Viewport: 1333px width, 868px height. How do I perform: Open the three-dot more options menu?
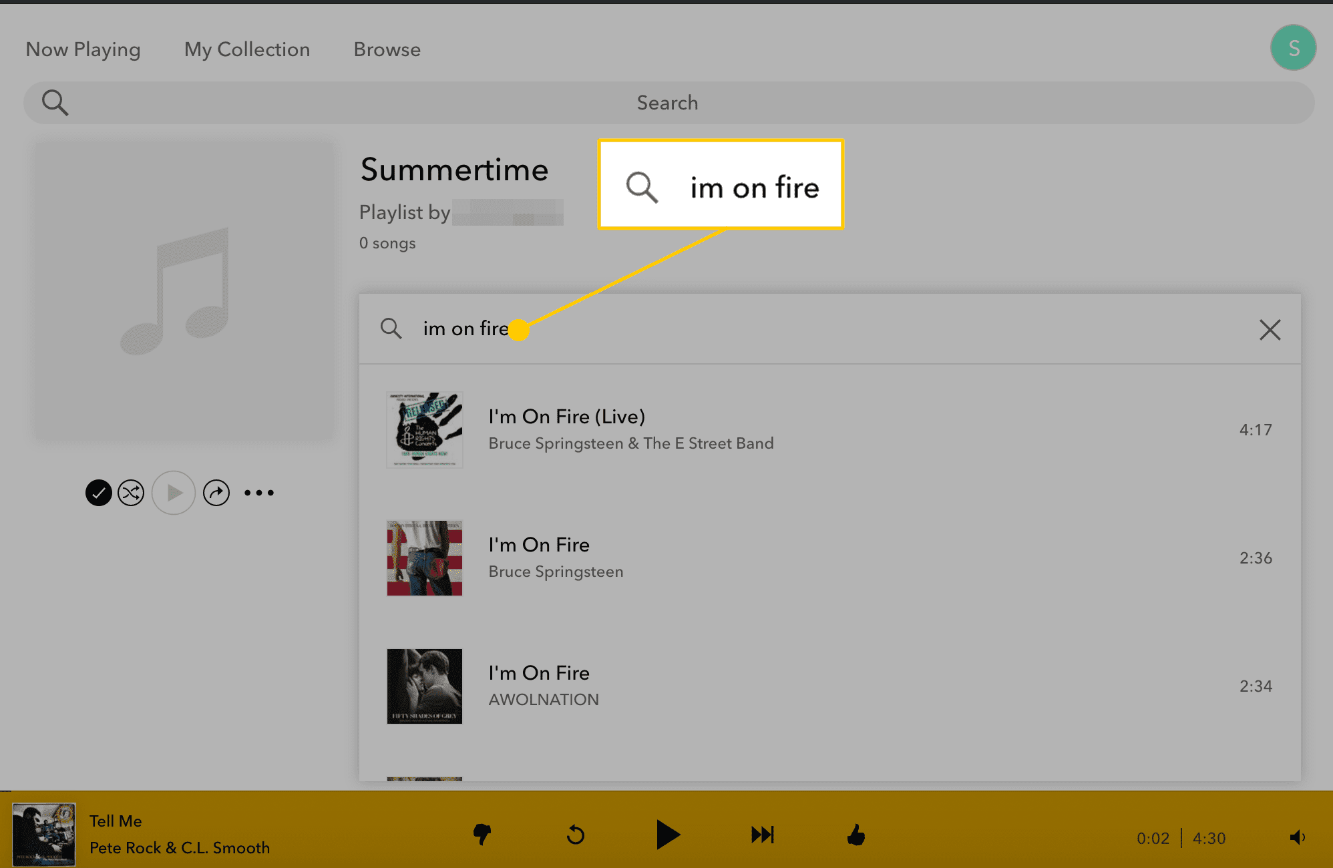coord(259,493)
